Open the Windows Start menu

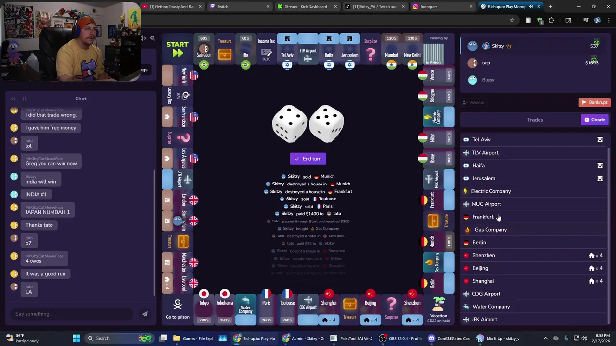(x=77, y=338)
